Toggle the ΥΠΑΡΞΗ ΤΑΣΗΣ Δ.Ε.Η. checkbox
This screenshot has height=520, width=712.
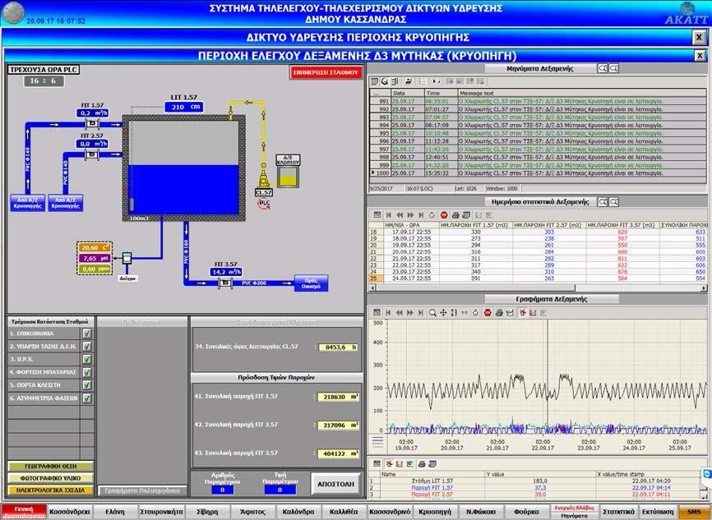86,347
